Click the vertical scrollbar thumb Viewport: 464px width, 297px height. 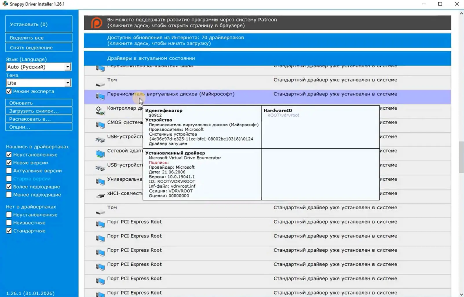pyautogui.click(x=461, y=157)
